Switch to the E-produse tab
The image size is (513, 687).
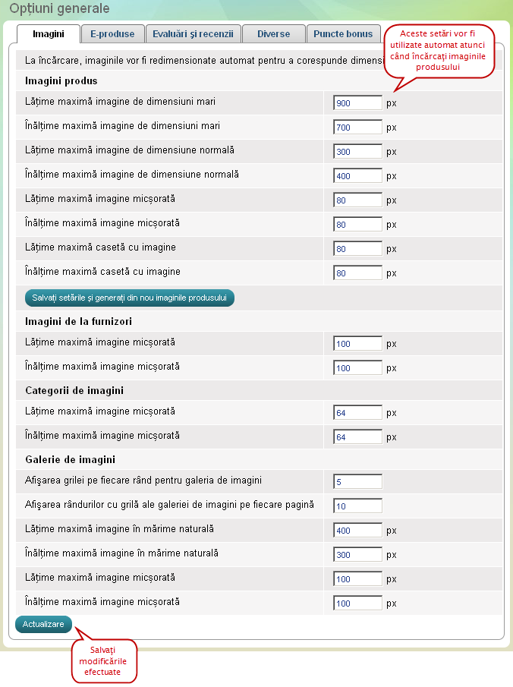pyautogui.click(x=112, y=34)
